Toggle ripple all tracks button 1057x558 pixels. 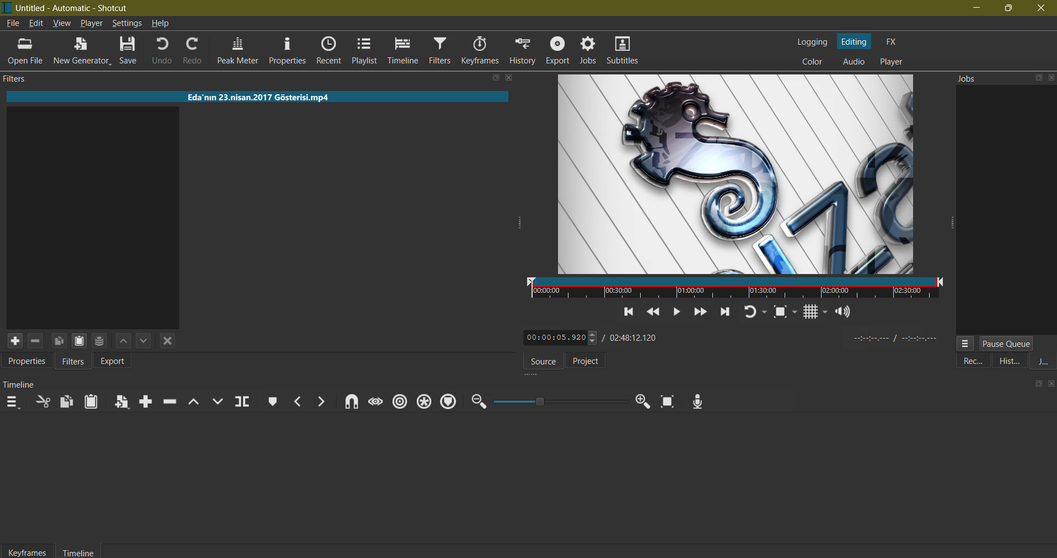click(424, 402)
